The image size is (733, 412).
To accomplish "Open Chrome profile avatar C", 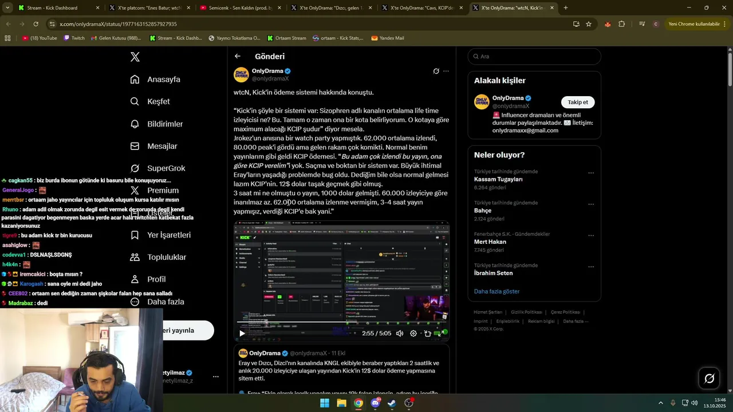I will pos(656,24).
